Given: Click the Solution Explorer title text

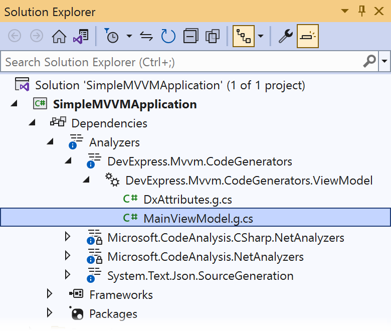Looking at the screenshot, I should pos(50,12).
